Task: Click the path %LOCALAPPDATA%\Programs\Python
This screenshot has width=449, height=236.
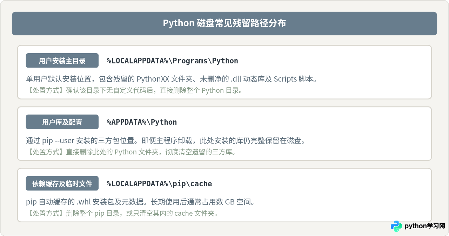Action: click(173, 61)
